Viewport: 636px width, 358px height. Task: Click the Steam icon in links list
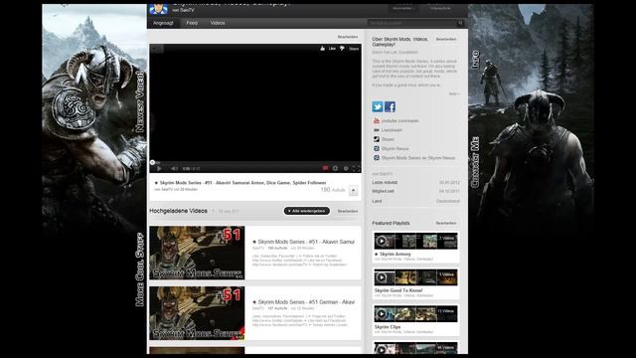(376, 139)
